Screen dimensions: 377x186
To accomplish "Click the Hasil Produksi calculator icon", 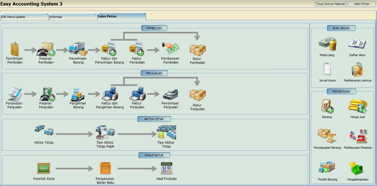I will pyautogui.click(x=166, y=168).
